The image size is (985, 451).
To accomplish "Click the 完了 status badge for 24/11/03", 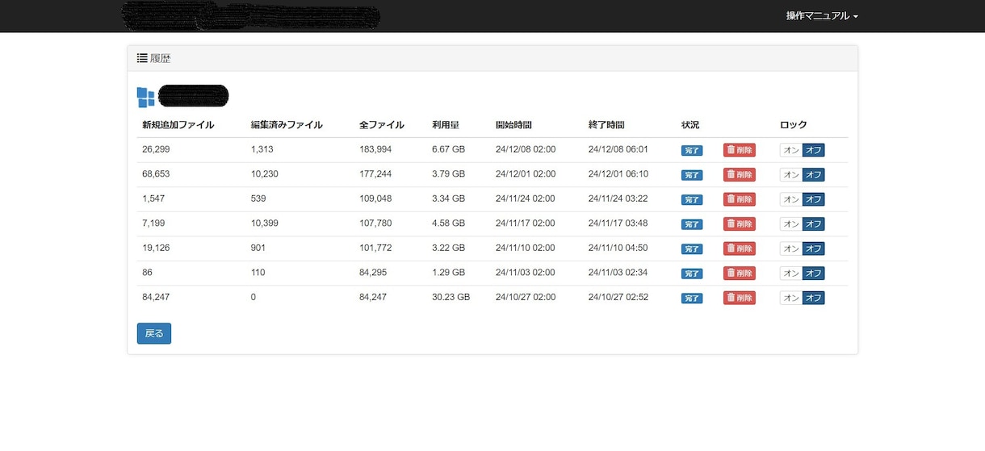I will pos(692,274).
